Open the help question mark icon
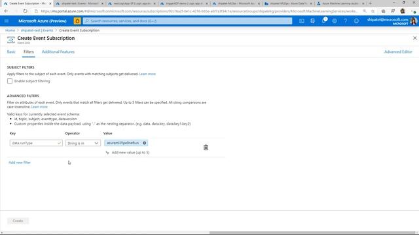The width and height of the screenshot is (419, 235). 345,21
